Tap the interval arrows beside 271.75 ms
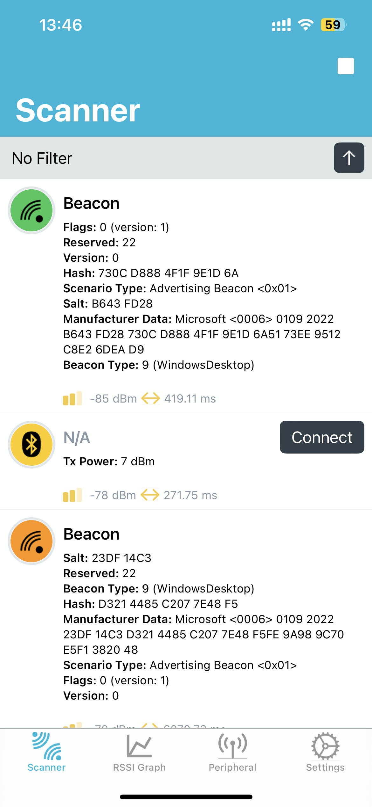The width and height of the screenshot is (372, 807). click(x=150, y=495)
